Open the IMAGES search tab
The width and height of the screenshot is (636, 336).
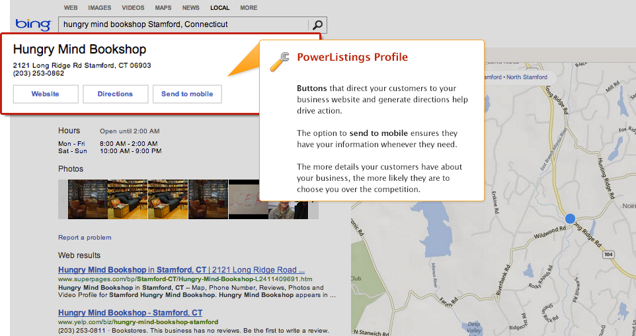pos(100,8)
